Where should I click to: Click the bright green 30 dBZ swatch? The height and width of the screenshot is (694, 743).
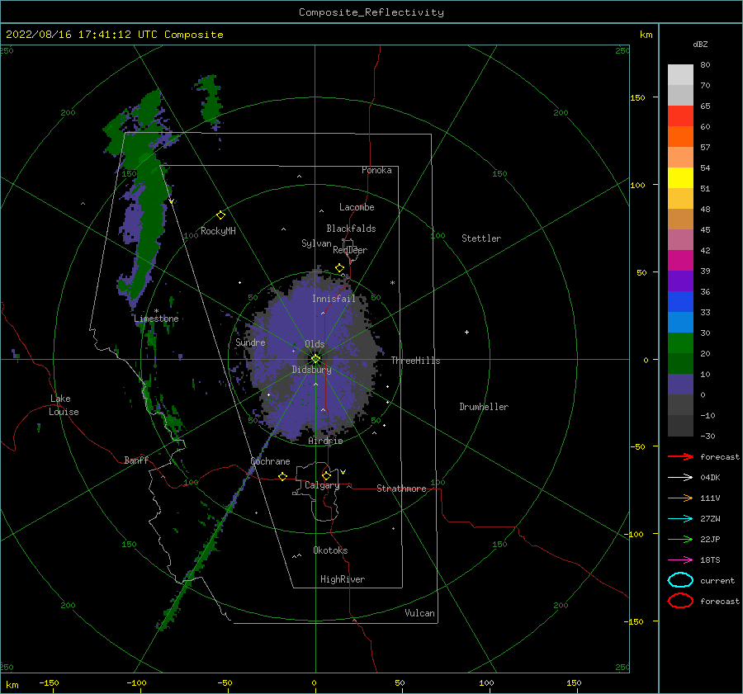(x=680, y=343)
